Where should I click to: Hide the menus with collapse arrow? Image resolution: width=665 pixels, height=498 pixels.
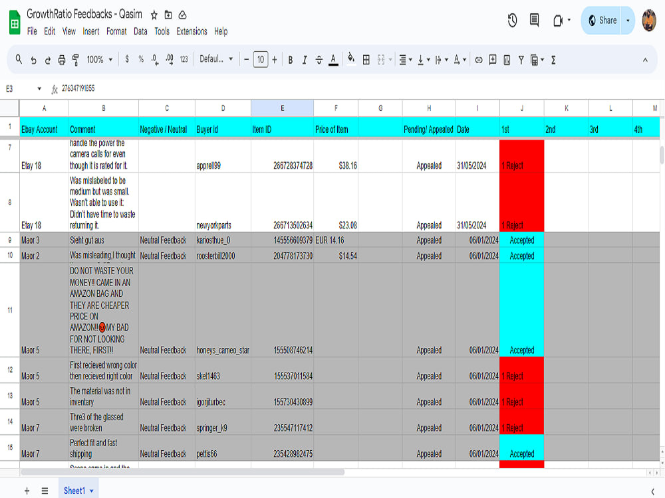pos(645,60)
